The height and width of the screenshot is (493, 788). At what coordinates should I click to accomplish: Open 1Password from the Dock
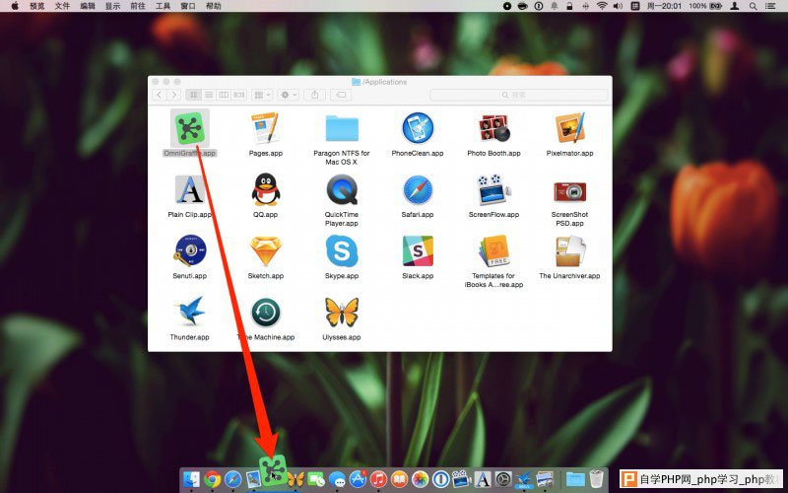coord(440,479)
